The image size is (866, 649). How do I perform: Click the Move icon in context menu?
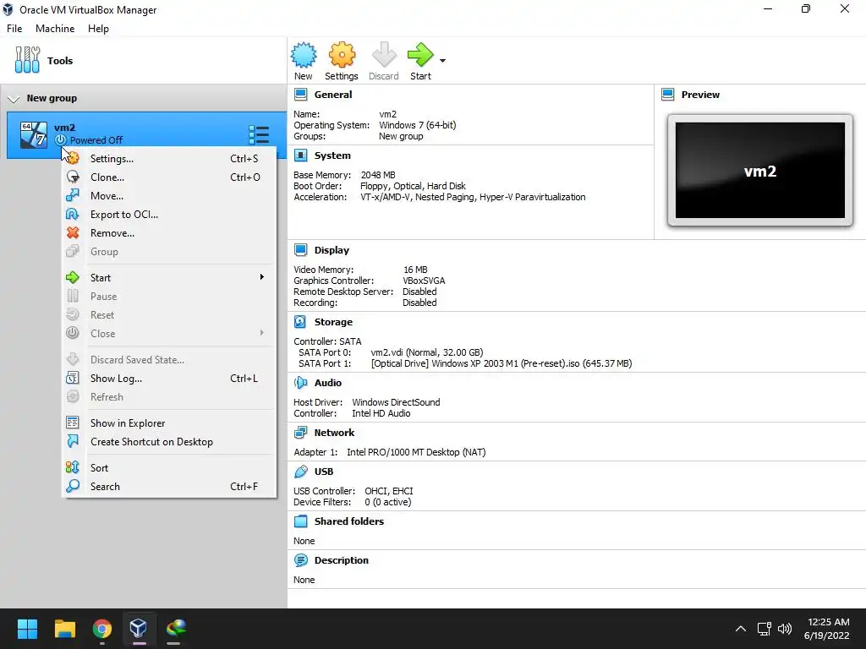point(73,195)
